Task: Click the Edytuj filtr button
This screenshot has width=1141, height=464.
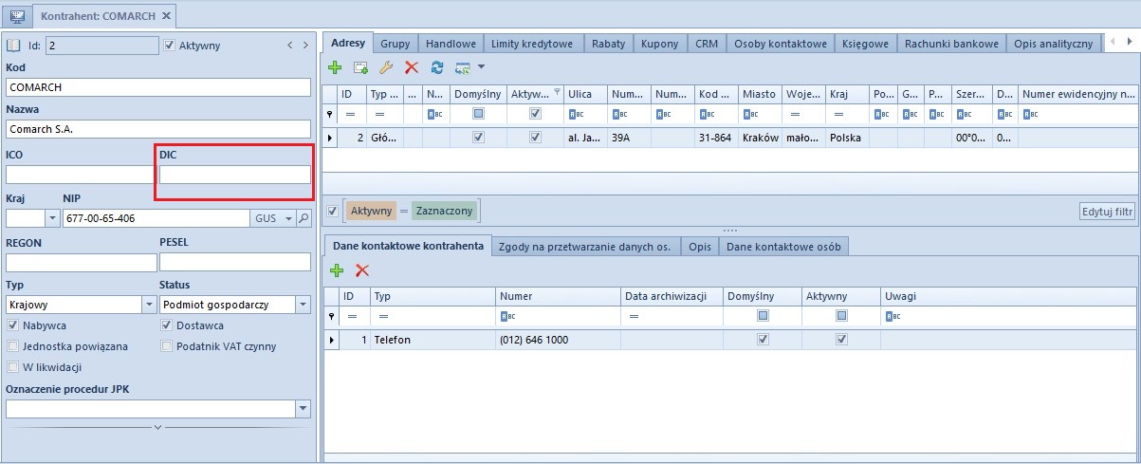Action: point(1107,212)
